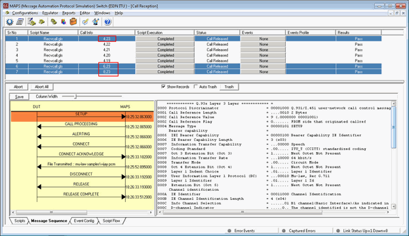Click the None events button in row 5
The height and width of the screenshot is (236, 409).
click(263, 61)
